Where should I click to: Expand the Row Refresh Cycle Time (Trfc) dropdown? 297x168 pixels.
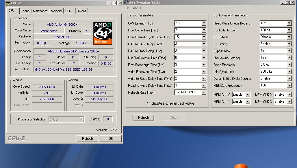click(204, 37)
